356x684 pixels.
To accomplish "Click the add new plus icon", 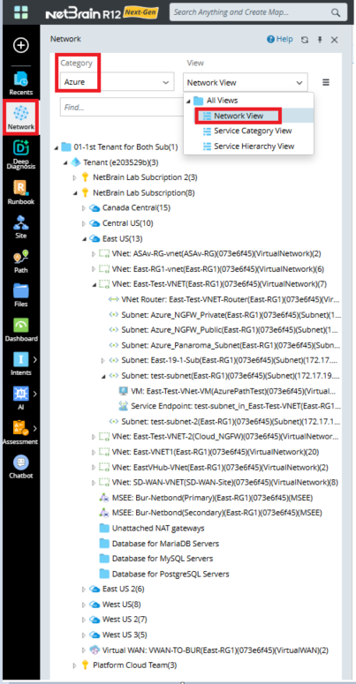I will [20, 45].
